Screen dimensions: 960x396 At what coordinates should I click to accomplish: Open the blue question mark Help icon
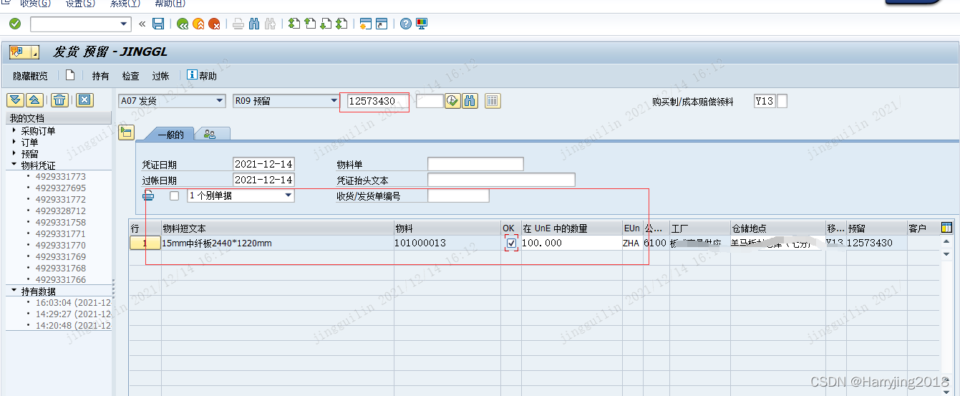coord(406,24)
